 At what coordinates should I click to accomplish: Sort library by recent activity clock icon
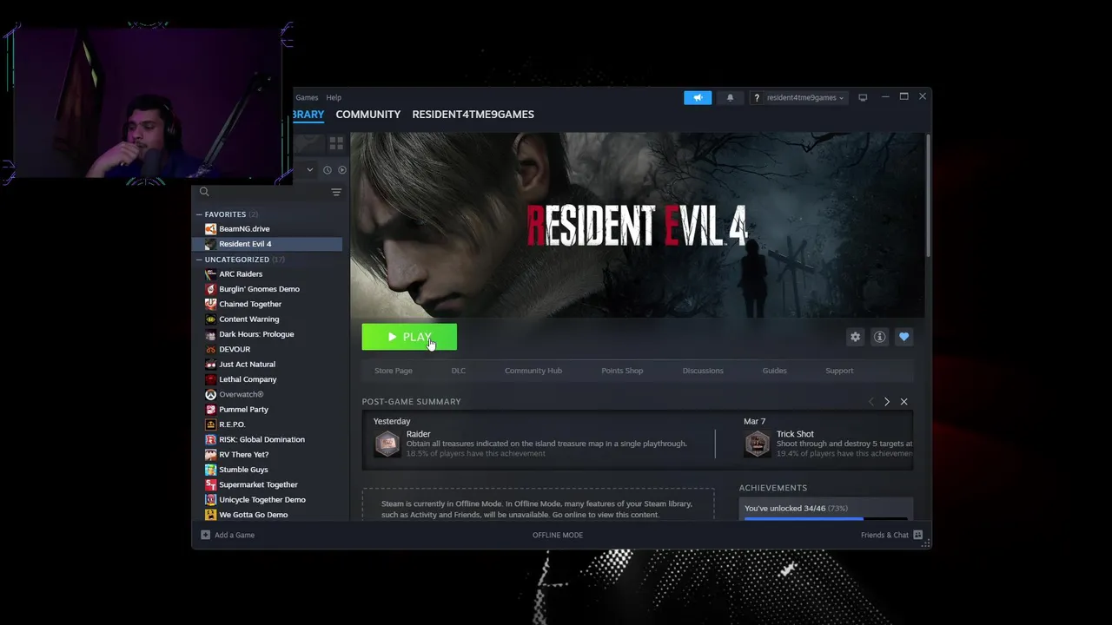328,170
